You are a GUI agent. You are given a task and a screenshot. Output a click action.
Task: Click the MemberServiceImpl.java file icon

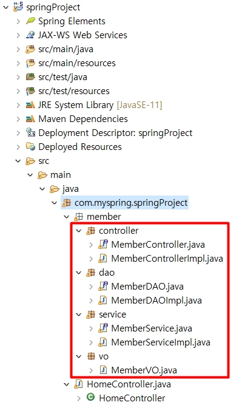click(103, 342)
